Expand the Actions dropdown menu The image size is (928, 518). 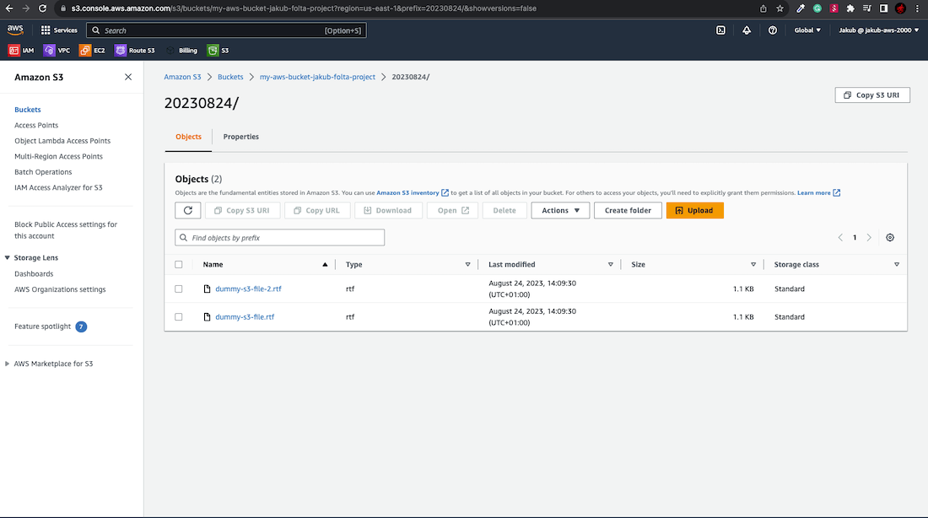(560, 210)
